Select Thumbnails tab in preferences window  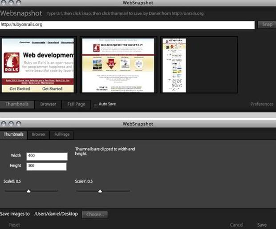point(14,134)
